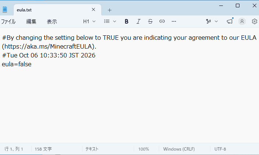Viewport: 259px width, 155px height.
Task: Close the Notepad window
Action: click(254, 6)
